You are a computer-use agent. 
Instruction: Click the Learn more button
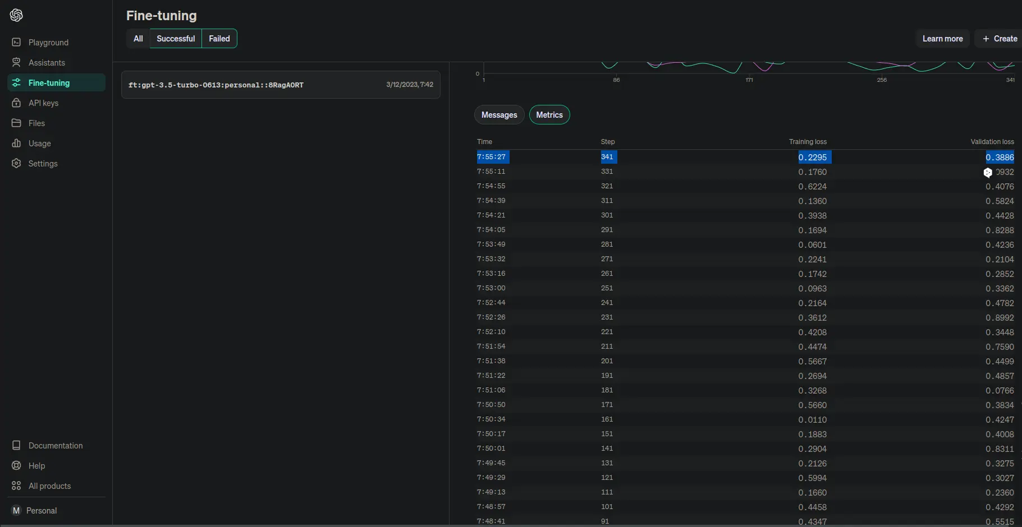coord(942,39)
